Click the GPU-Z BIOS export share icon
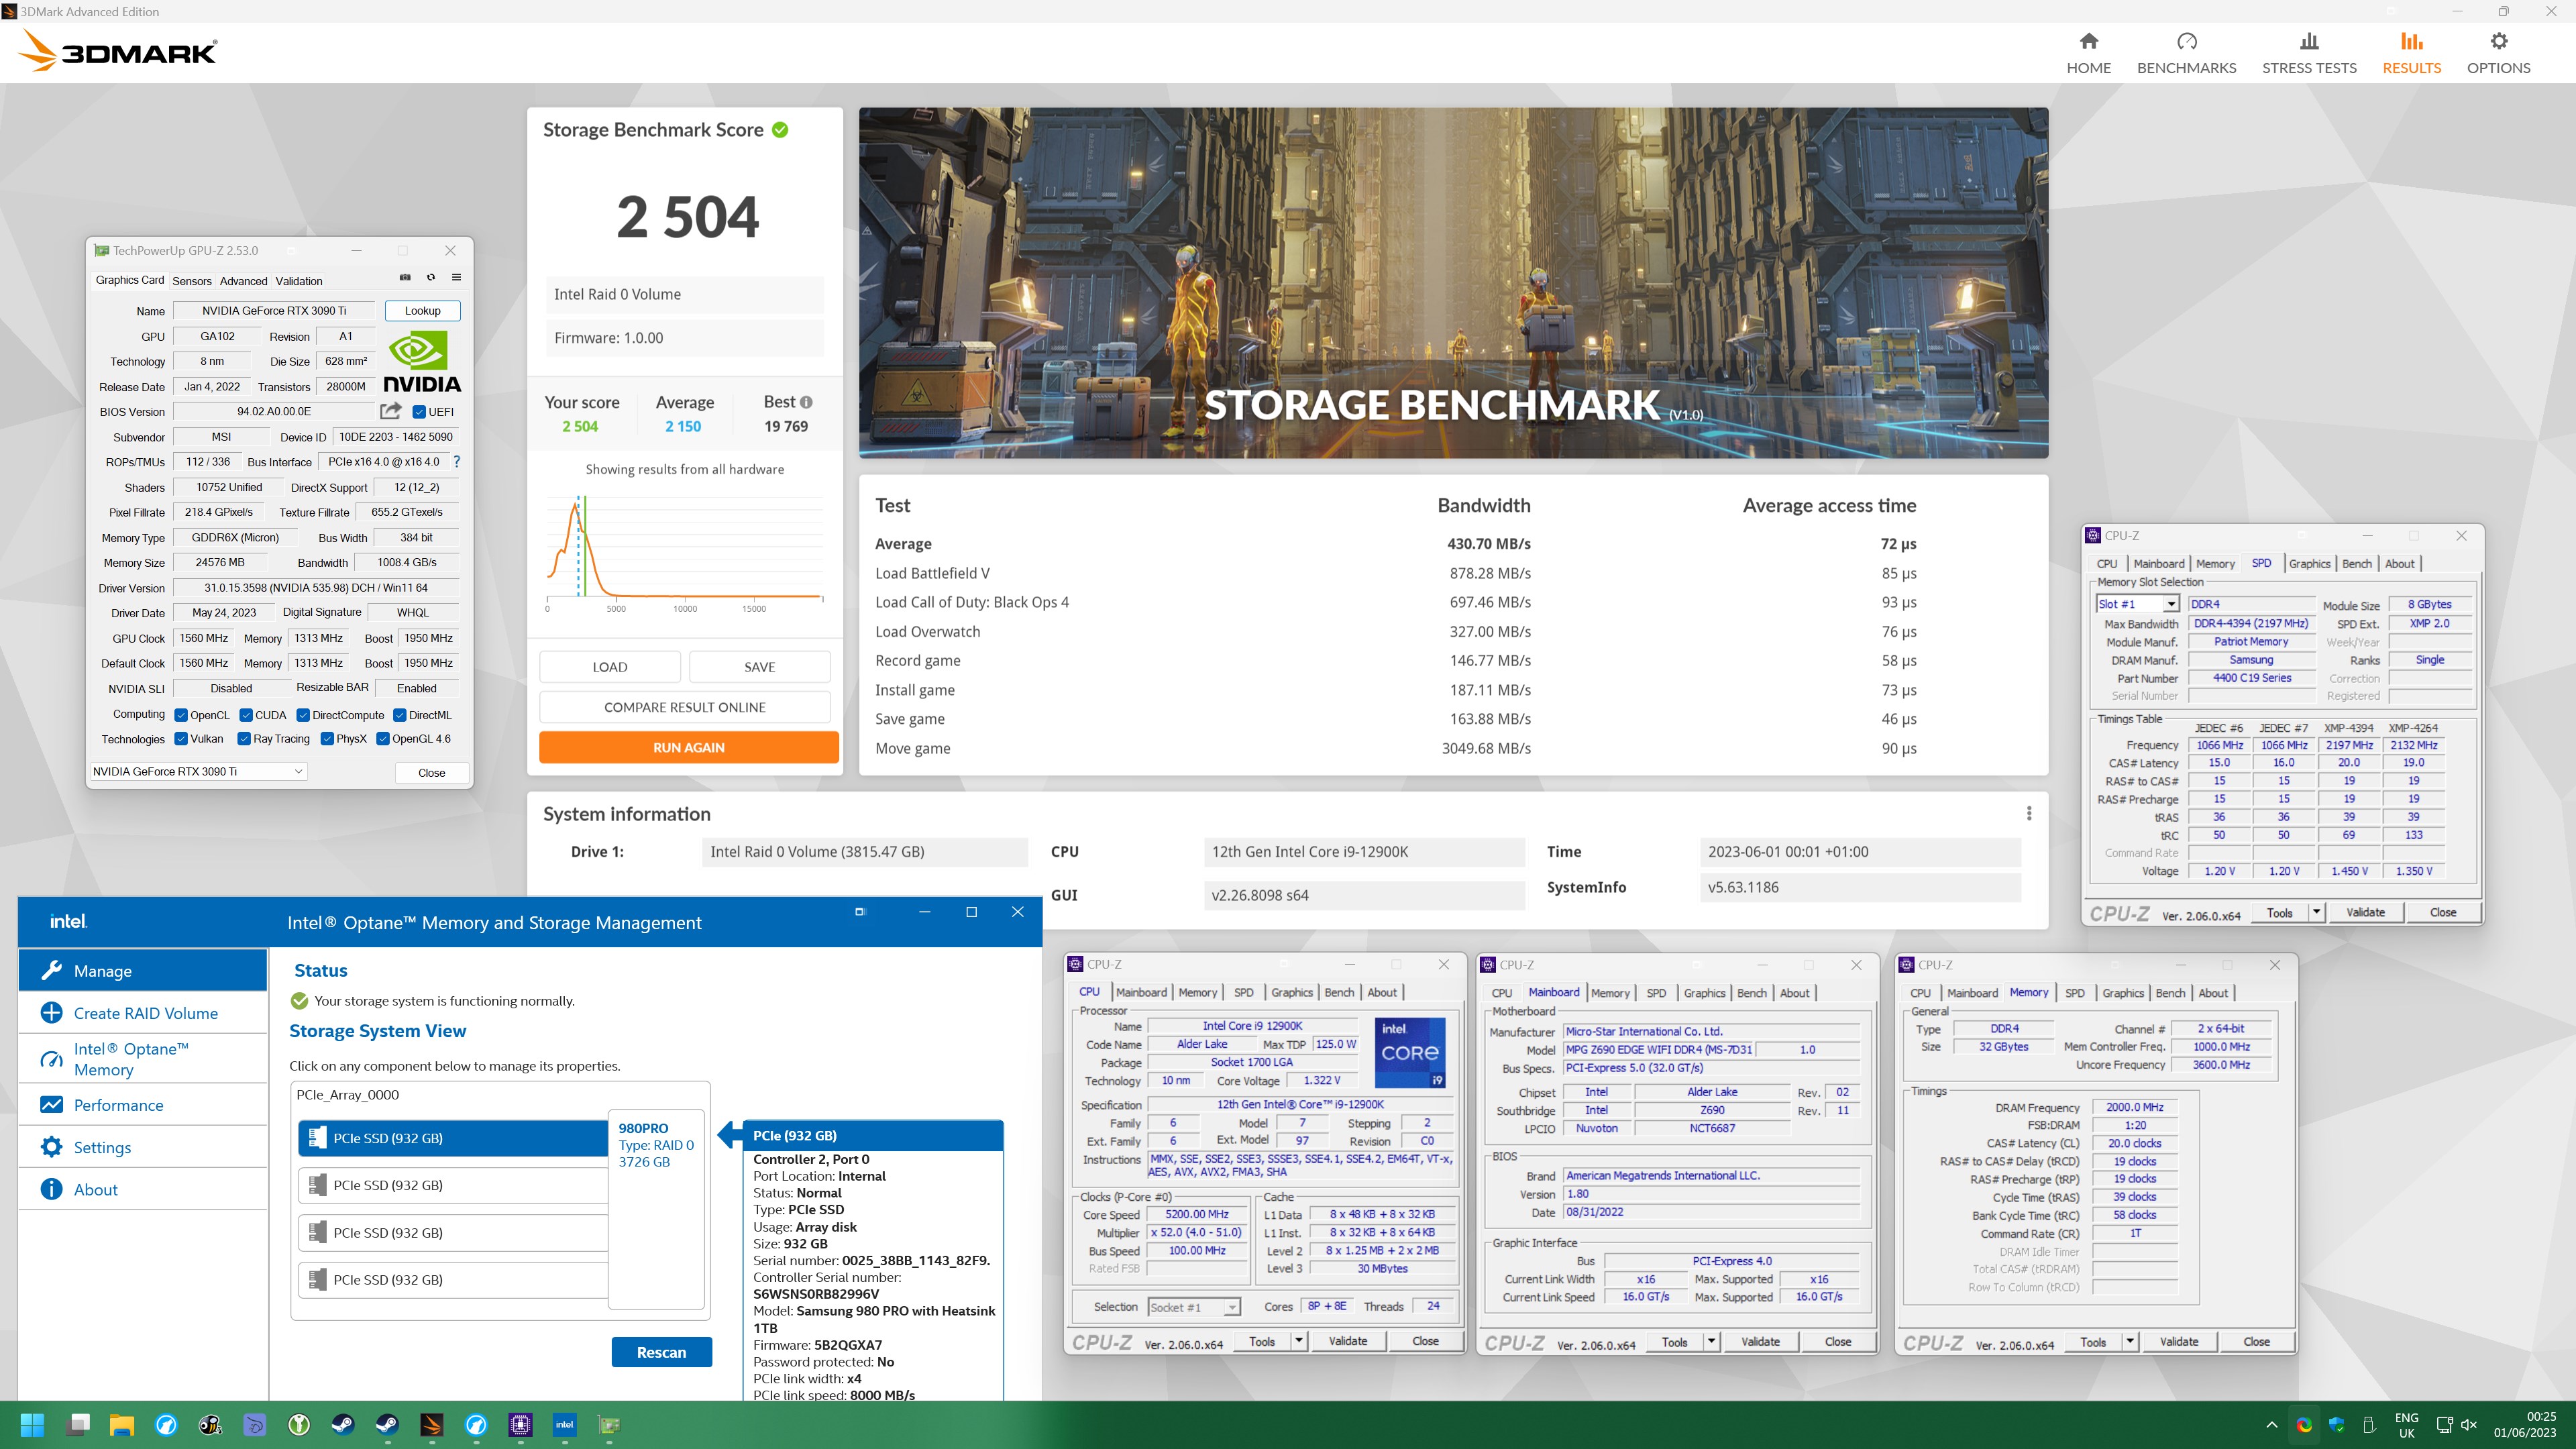 point(391,411)
